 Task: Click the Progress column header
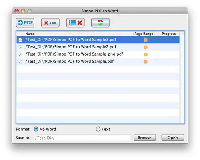(x=169, y=34)
